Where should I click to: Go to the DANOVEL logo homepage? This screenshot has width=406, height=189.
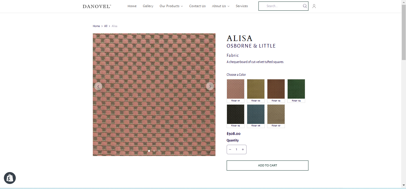tap(97, 6)
